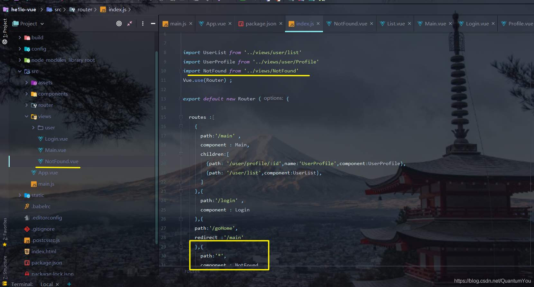Screen dimensions: 534x287
Task: Select App.vue in project tree
Action: [48, 173]
